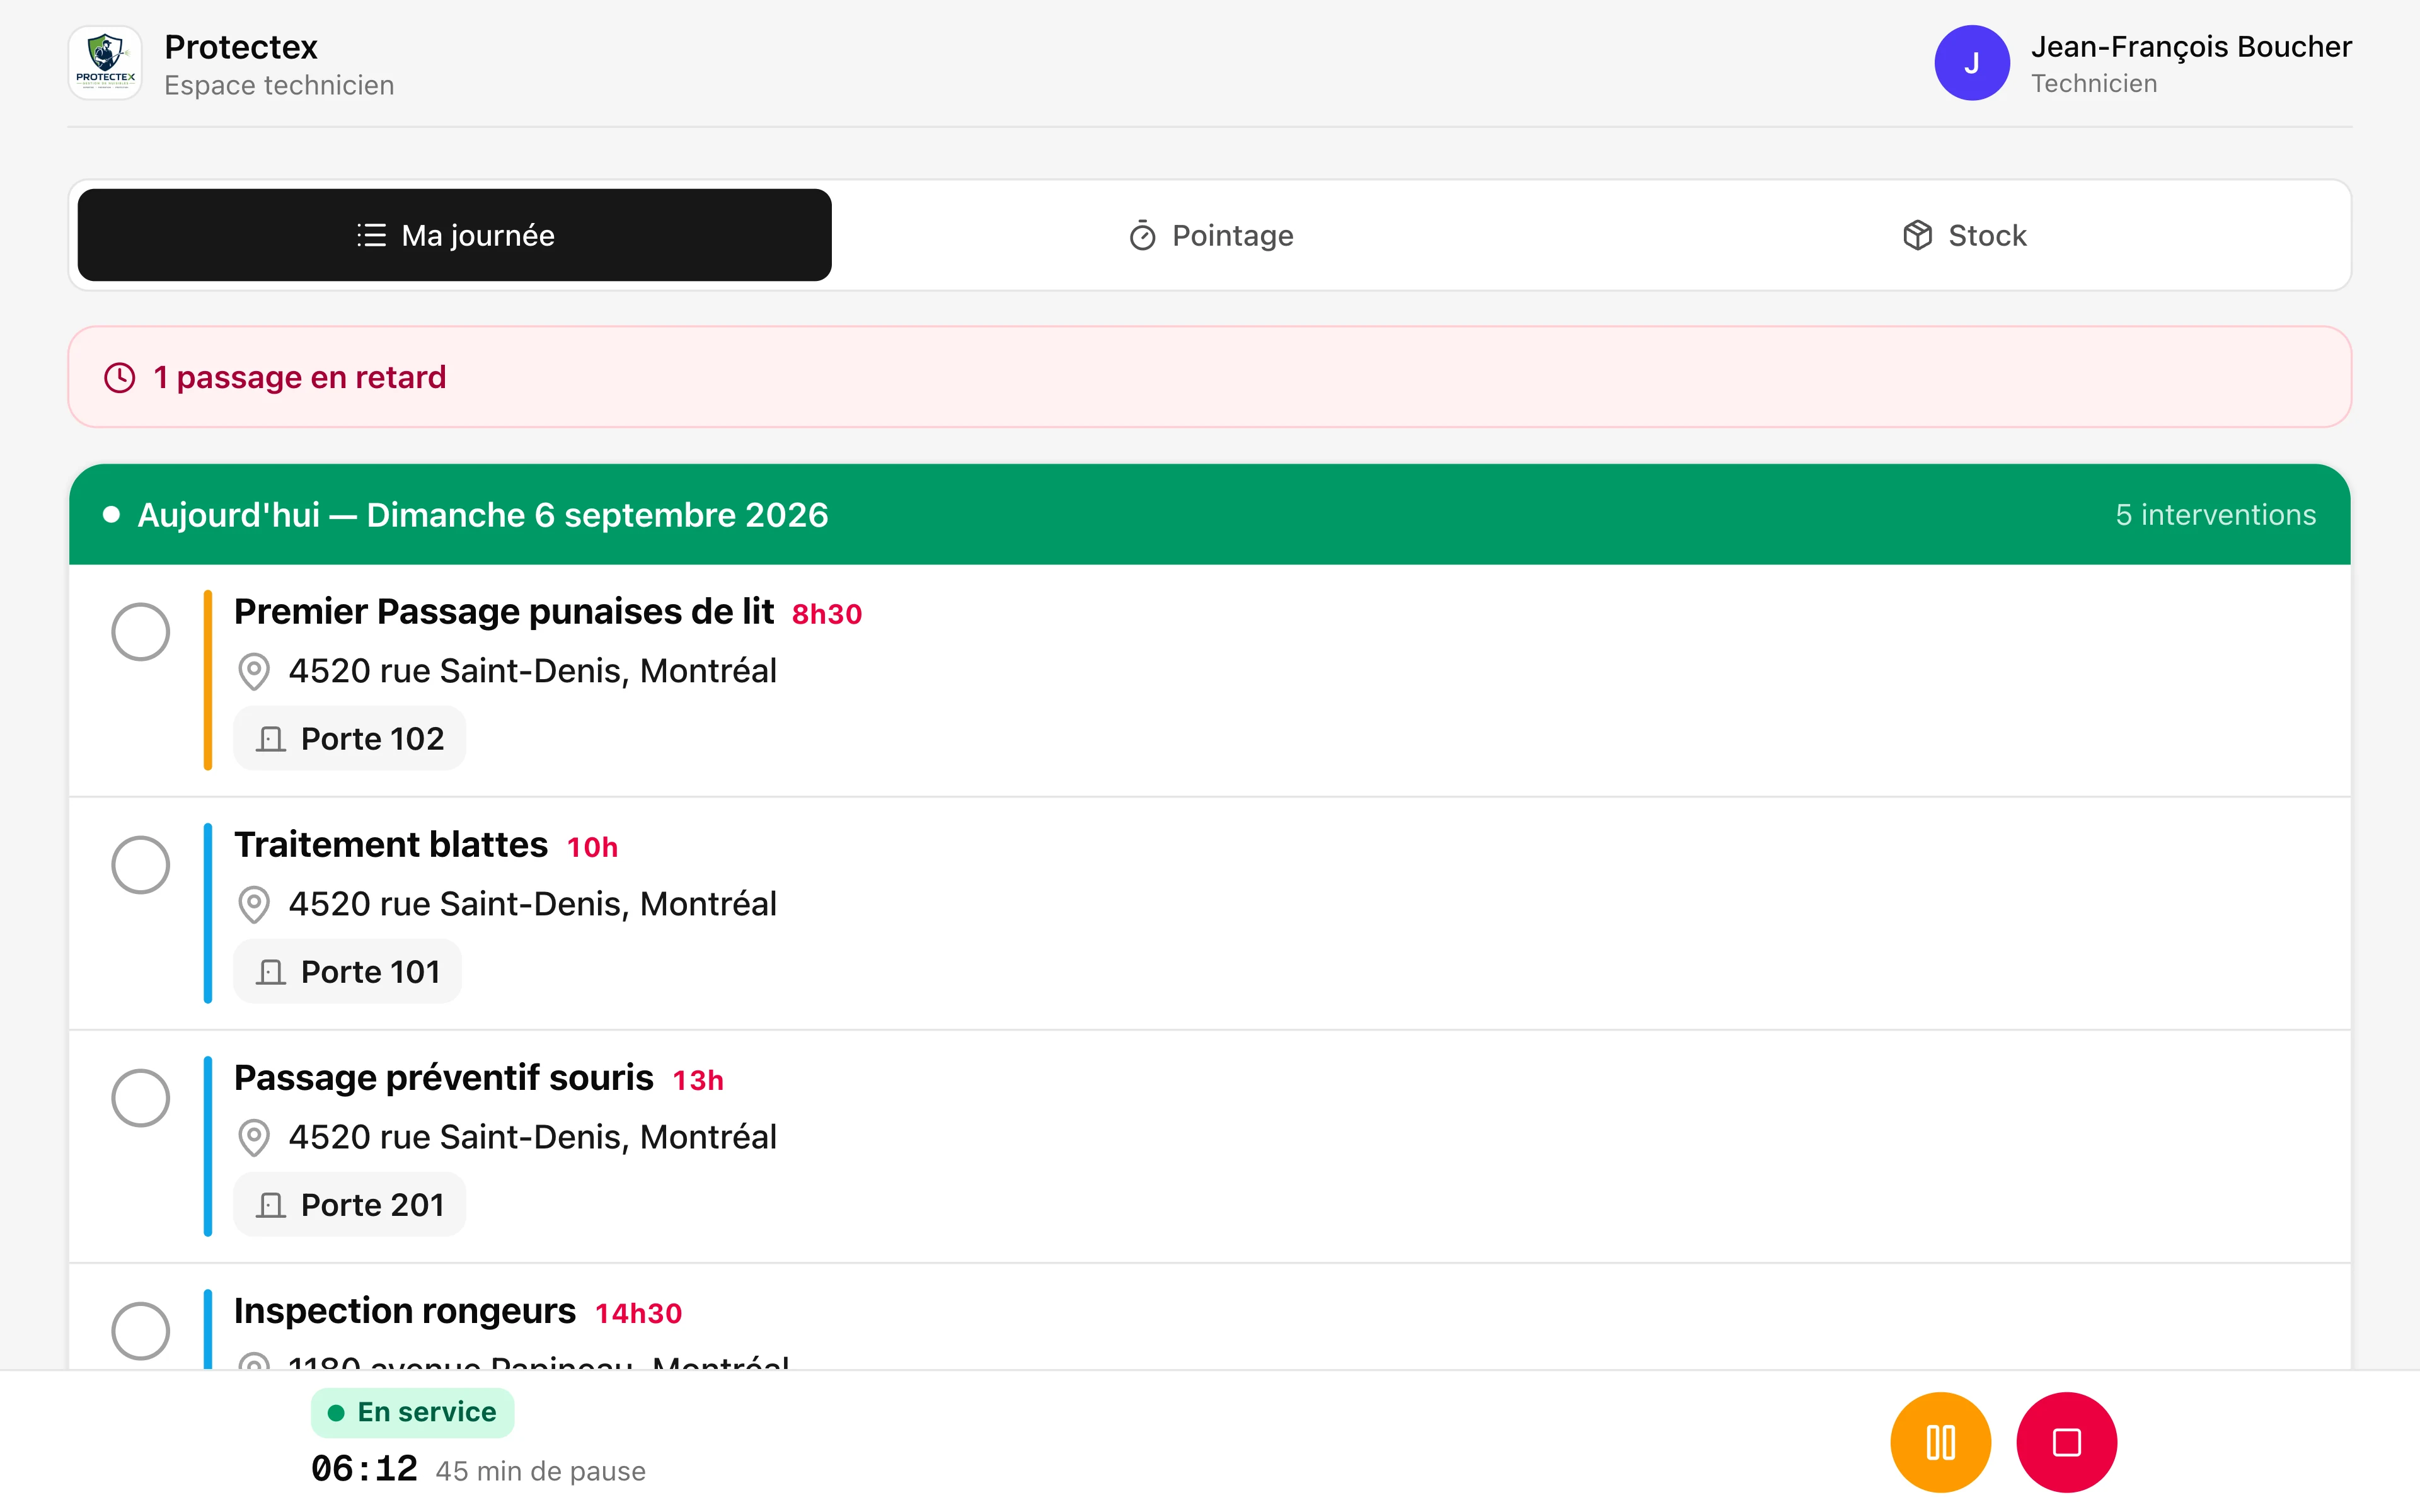The image size is (2420, 1512).
Task: Stop the service shift with red button
Action: 2066,1442
